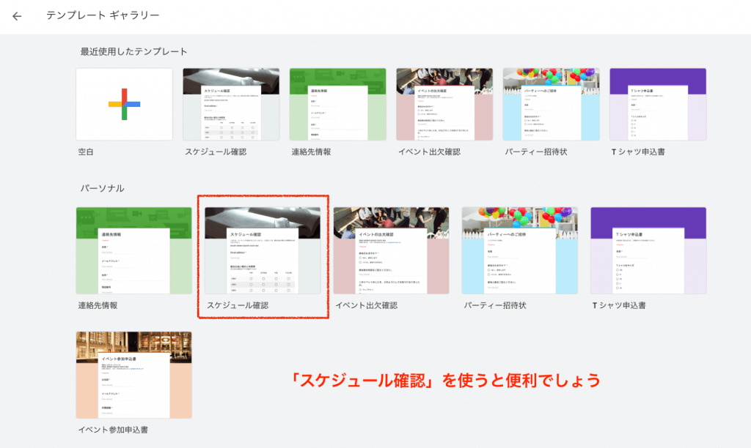
Task: Open イベント出欠確認 thumbnail under パーソナル section
Action: pos(391,250)
